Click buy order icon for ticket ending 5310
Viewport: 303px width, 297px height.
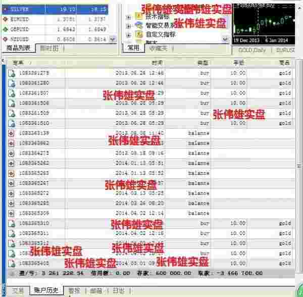pyautogui.click(x=12, y=223)
